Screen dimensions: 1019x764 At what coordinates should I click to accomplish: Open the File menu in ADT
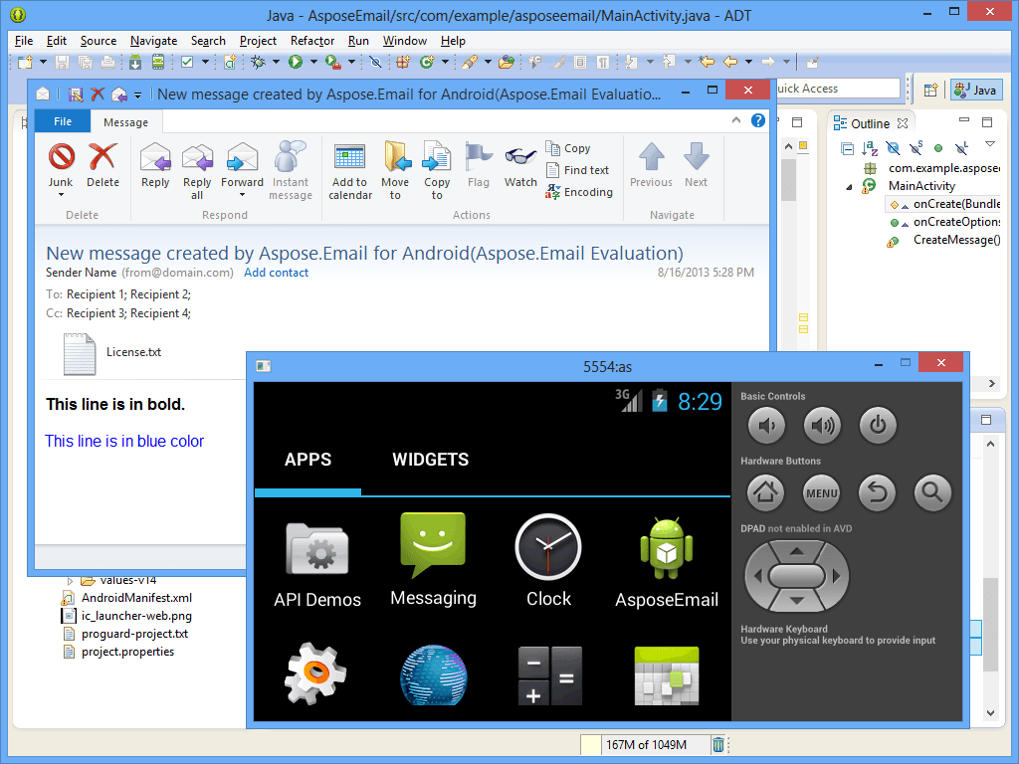pos(24,40)
